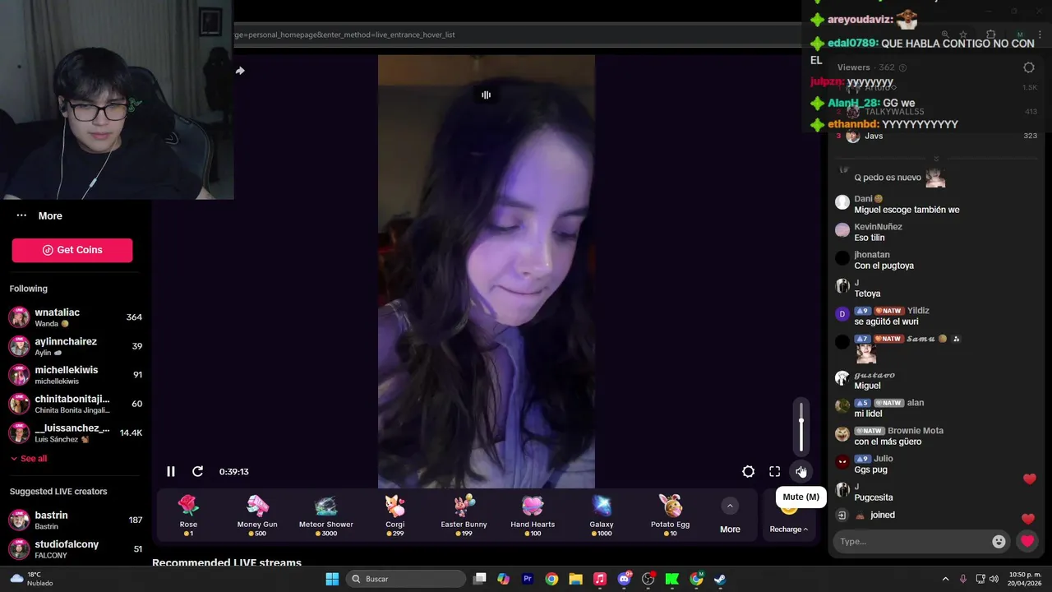Open the stream settings gear icon
This screenshot has width=1052, height=592.
click(x=748, y=471)
